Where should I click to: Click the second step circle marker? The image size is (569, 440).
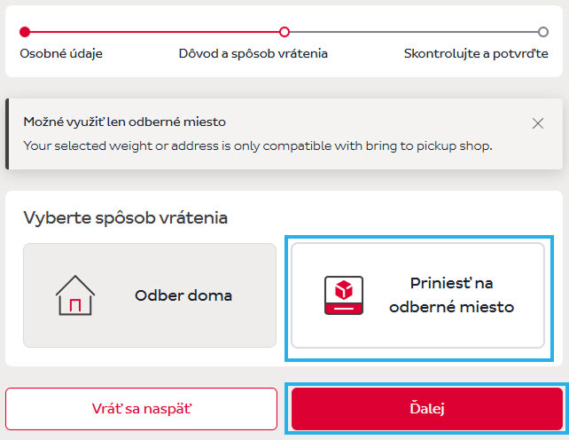pyautogui.click(x=284, y=32)
